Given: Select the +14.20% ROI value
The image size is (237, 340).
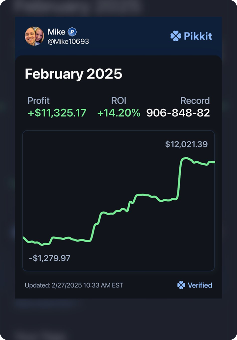Looking at the screenshot, I should point(119,113).
